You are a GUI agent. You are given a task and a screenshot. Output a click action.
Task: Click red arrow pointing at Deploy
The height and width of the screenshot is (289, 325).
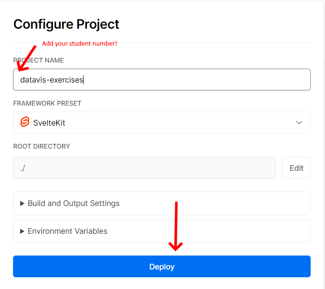176,226
